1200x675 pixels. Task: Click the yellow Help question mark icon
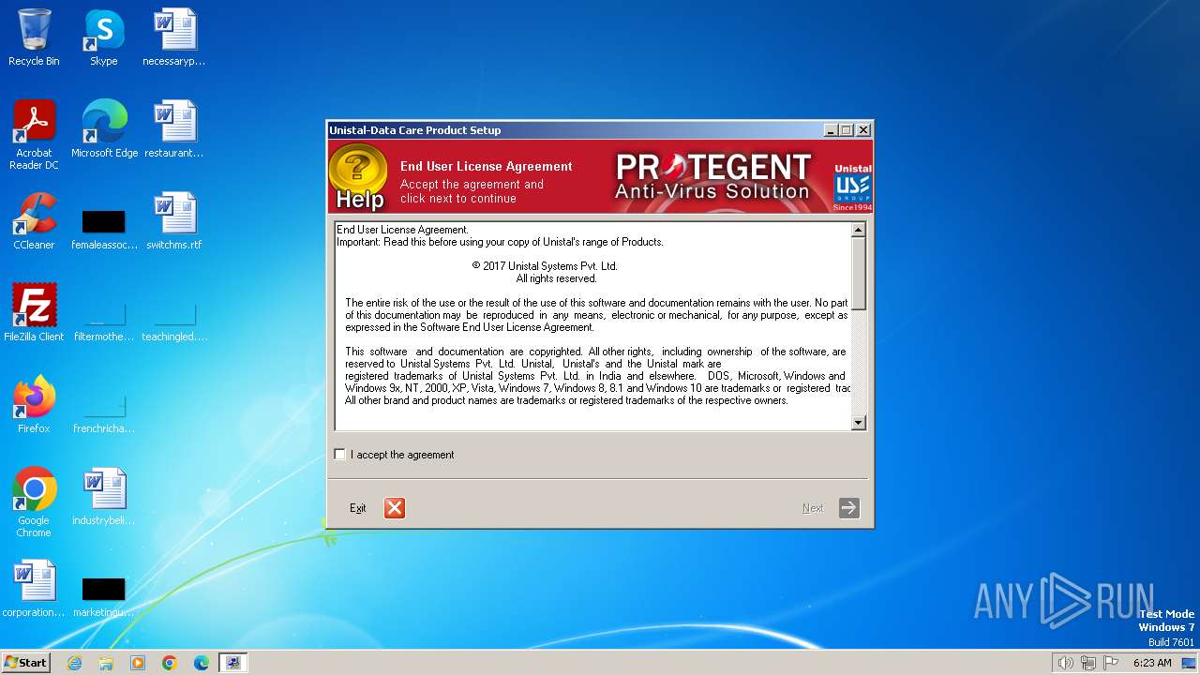(358, 177)
